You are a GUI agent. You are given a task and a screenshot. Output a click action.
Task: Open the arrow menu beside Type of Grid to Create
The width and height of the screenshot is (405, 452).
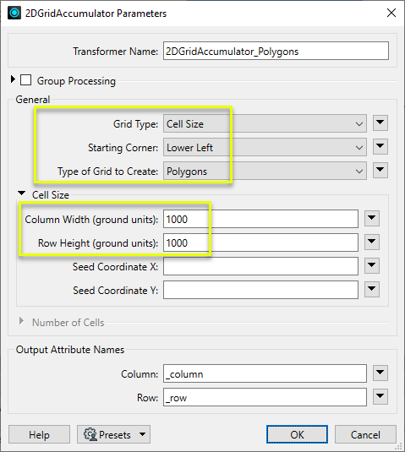(380, 171)
